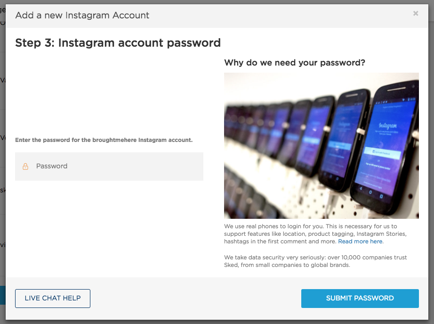Submit the Instagram password
Image resolution: width=434 pixels, height=324 pixels.
[x=360, y=299]
